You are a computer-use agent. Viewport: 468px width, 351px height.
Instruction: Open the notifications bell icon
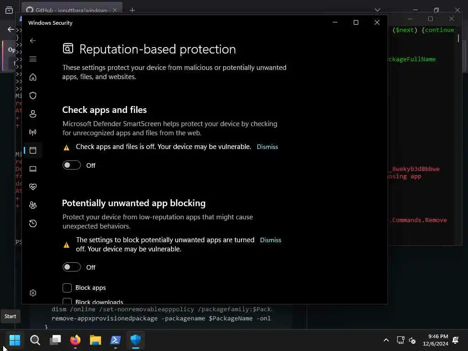tap(456, 340)
